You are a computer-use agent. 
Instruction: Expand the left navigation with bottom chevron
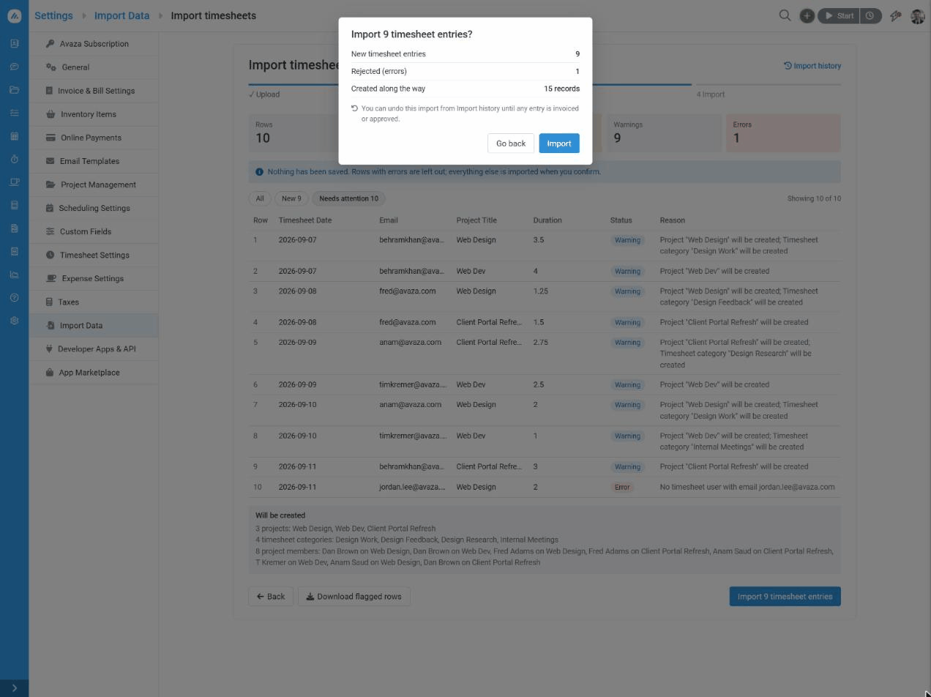(x=14, y=687)
